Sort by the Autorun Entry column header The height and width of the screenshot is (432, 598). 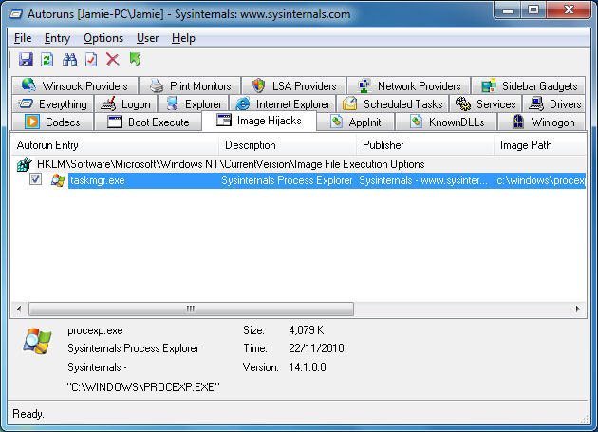[115, 145]
